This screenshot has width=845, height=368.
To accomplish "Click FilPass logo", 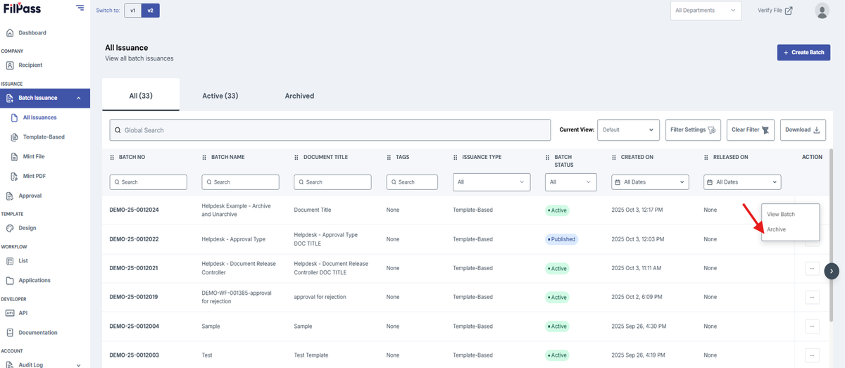I will (23, 9).
